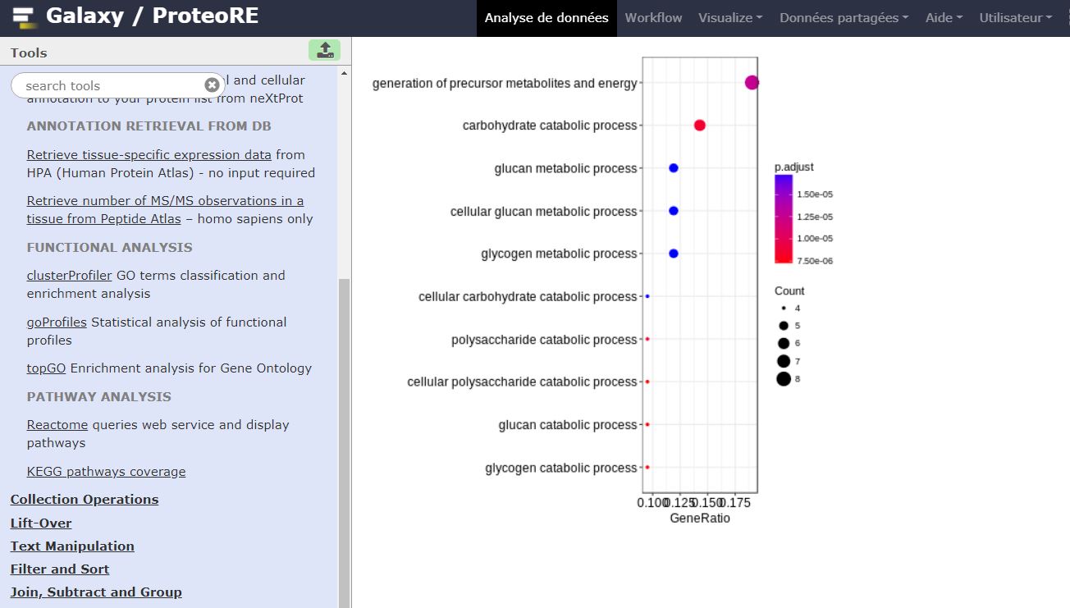Image resolution: width=1070 pixels, height=608 pixels.
Task: Expand Join, Subtract and Group section
Action: (x=96, y=592)
